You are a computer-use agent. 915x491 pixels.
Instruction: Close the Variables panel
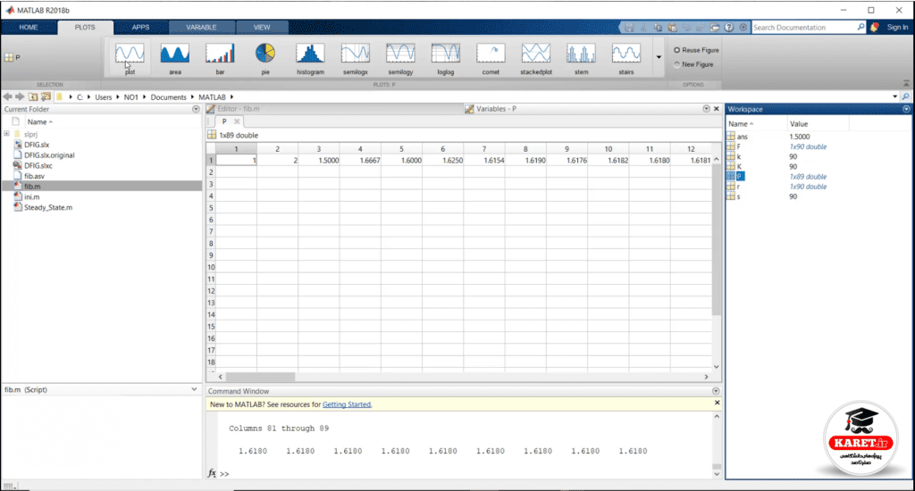click(716, 108)
